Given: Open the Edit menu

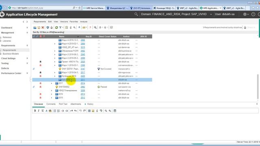Looking at the screenshot, I should coord(50,21).
